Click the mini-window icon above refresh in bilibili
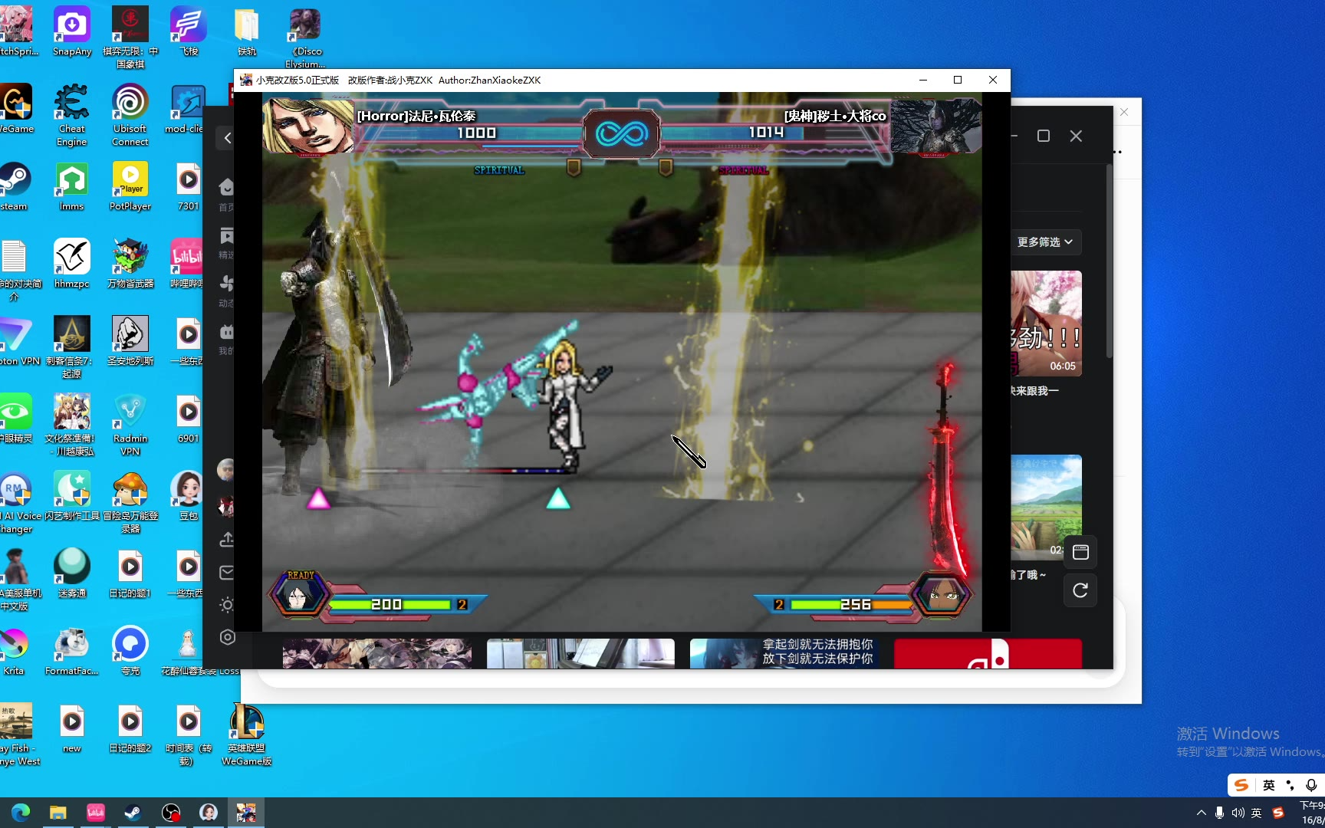The width and height of the screenshot is (1325, 828). (x=1080, y=552)
